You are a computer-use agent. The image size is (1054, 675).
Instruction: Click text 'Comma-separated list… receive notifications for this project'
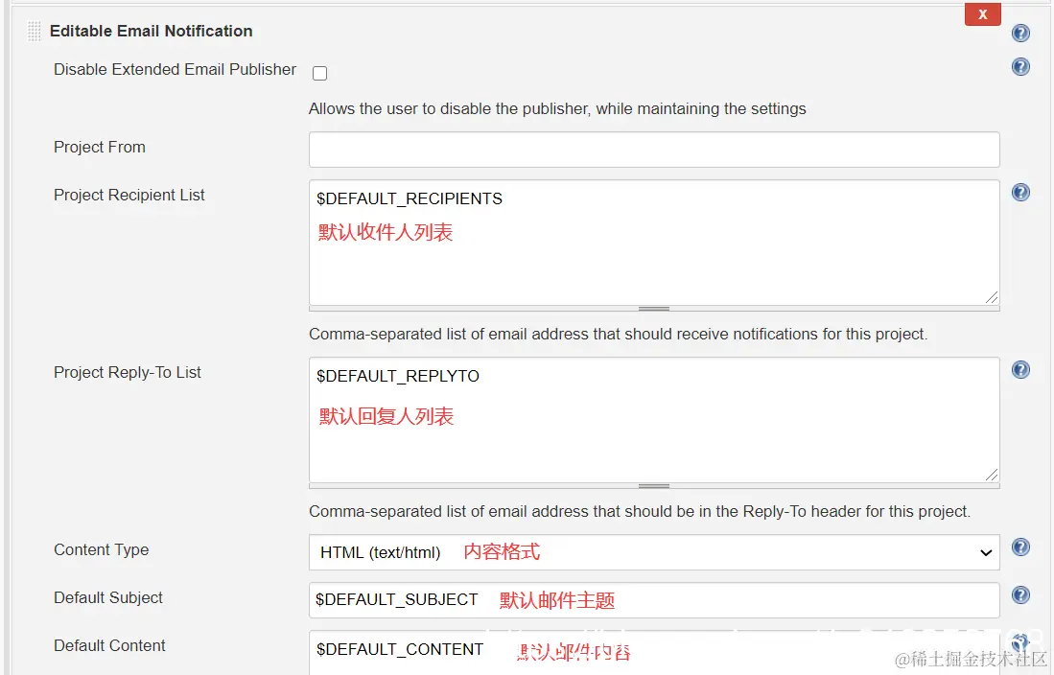click(619, 334)
